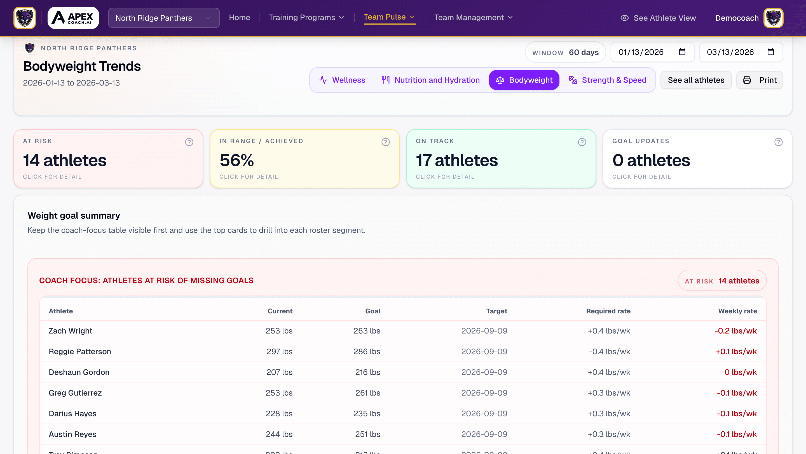Switch to the Wellness metric view
This screenshot has height=454, width=806.
click(342, 80)
